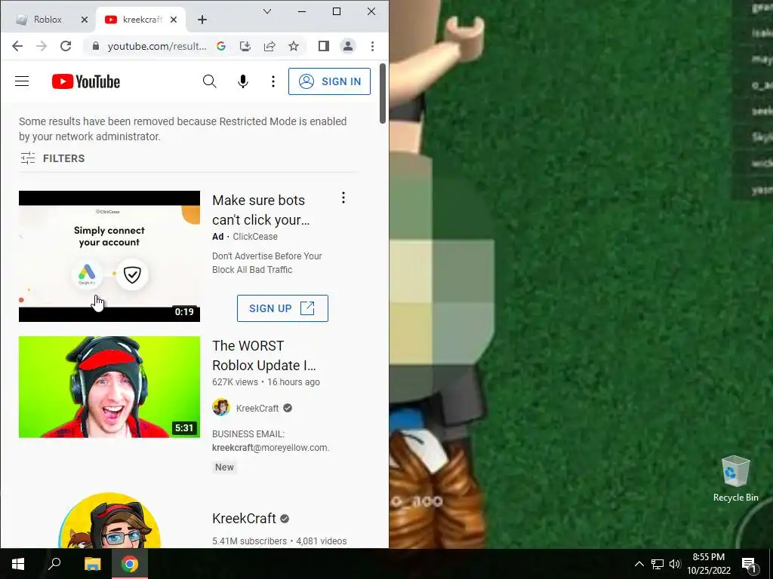Screen dimensions: 773x579
Task: Click the address bar URL field
Action: (157, 46)
